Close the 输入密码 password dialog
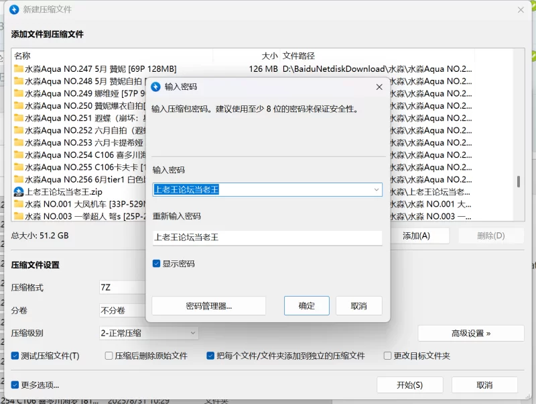 [x=379, y=87]
